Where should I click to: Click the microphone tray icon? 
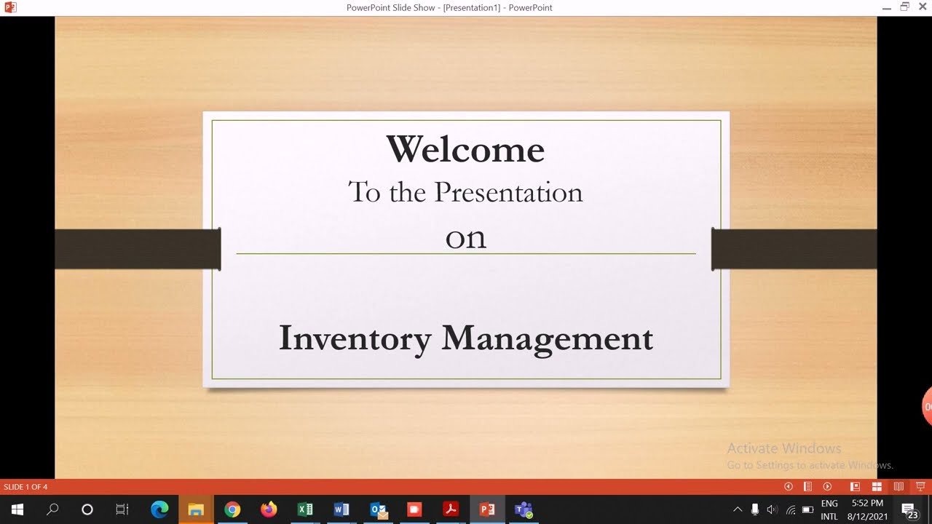(x=755, y=509)
